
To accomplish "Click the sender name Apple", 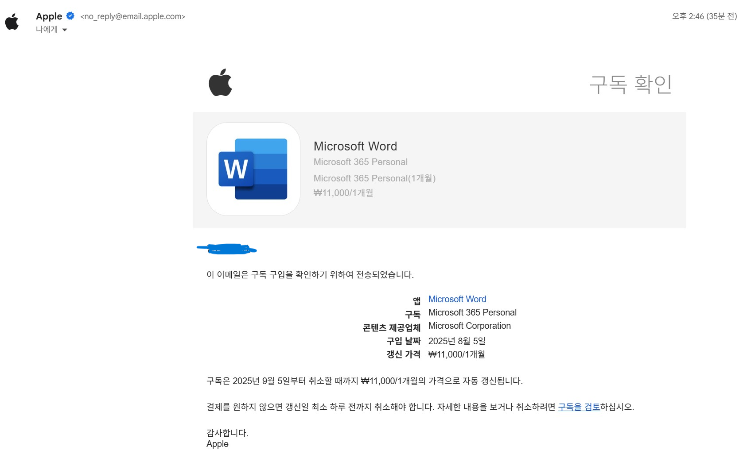I will (50, 16).
